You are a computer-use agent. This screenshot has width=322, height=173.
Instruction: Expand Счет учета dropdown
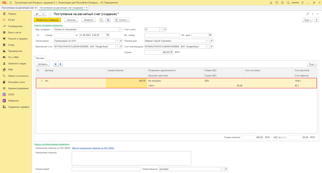(x=161, y=29)
